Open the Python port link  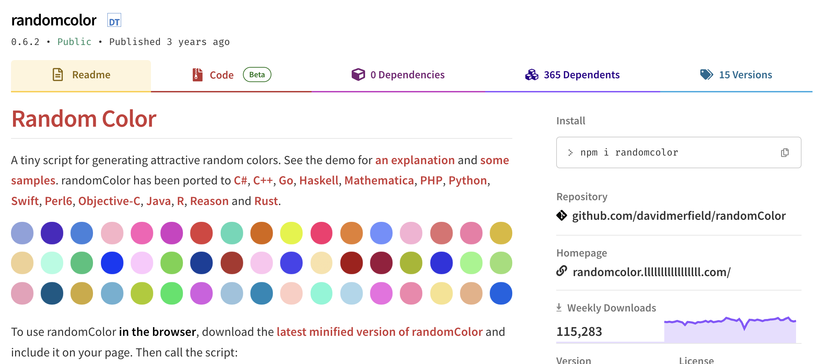468,181
